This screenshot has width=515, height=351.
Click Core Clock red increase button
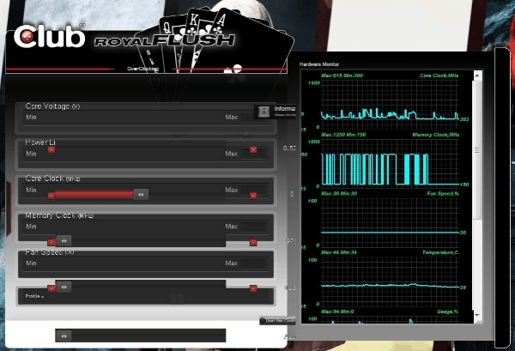click(253, 196)
